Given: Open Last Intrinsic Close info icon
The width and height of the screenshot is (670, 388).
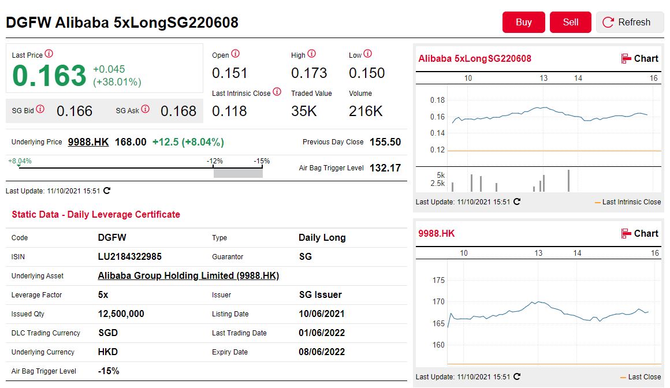Looking at the screenshot, I should click(277, 92).
